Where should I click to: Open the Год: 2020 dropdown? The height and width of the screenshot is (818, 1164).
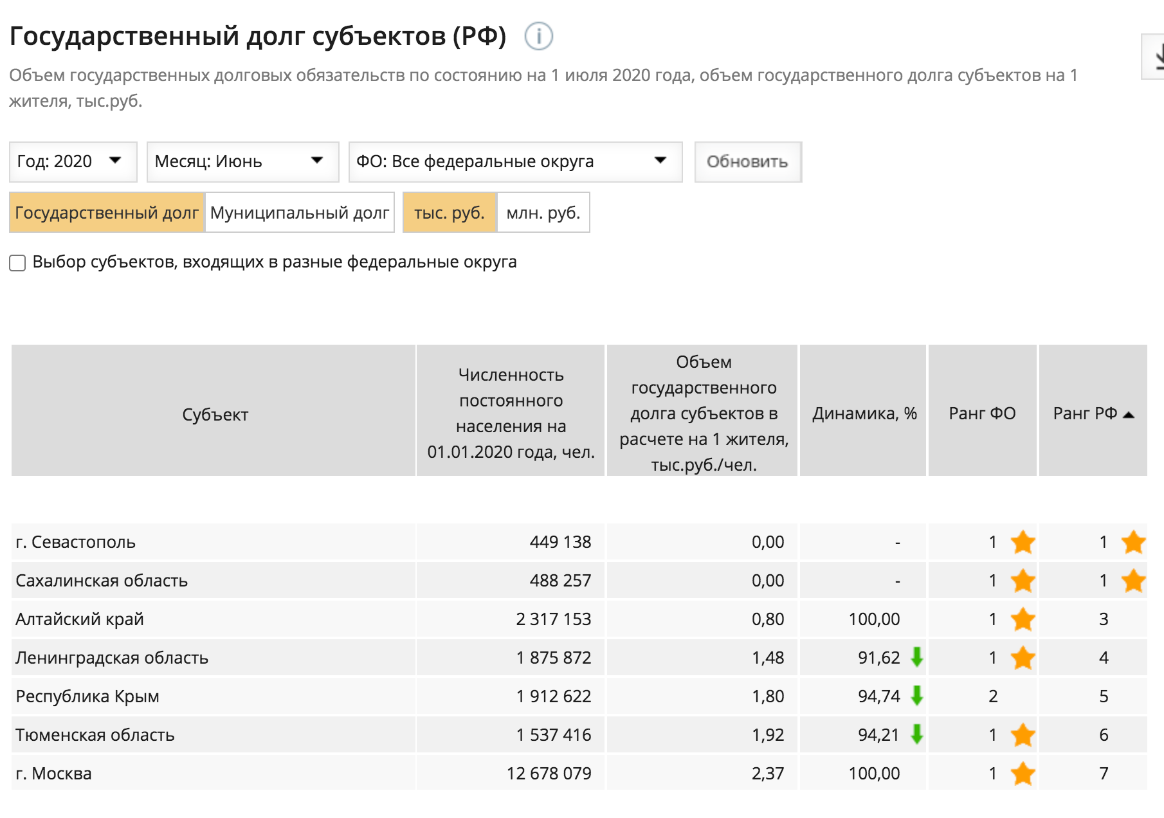pos(73,161)
